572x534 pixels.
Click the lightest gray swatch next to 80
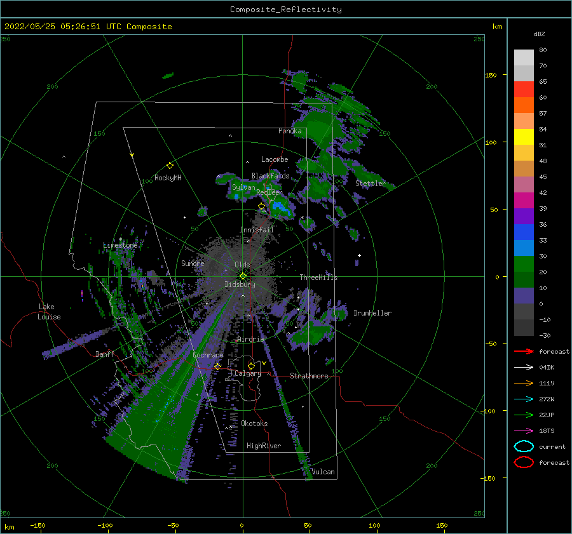(524, 57)
